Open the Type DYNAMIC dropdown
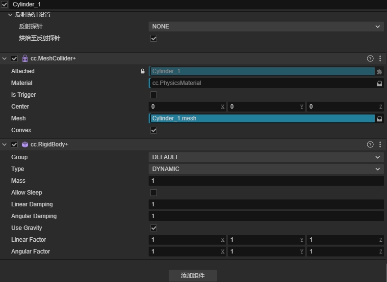387x282 pixels. point(266,169)
